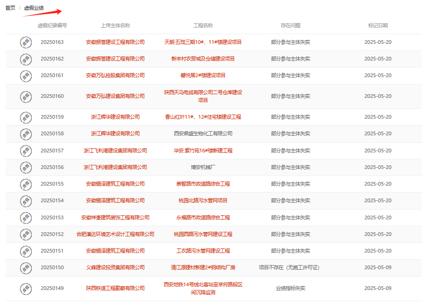Open the 永福路市政道路综合工程 project link
Screen dimensions: 426x302
point(203,217)
